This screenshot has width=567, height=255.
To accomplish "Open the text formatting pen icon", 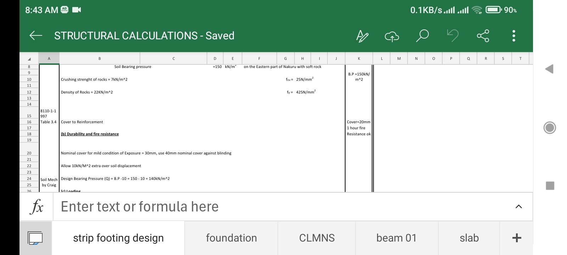I will point(362,36).
